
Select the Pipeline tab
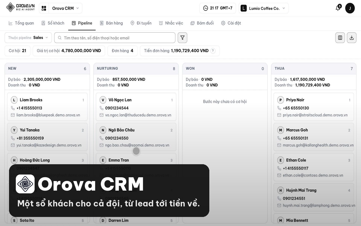[x=82, y=23]
